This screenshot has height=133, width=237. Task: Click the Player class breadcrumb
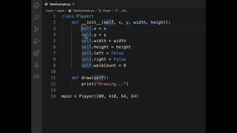click(x=107, y=11)
